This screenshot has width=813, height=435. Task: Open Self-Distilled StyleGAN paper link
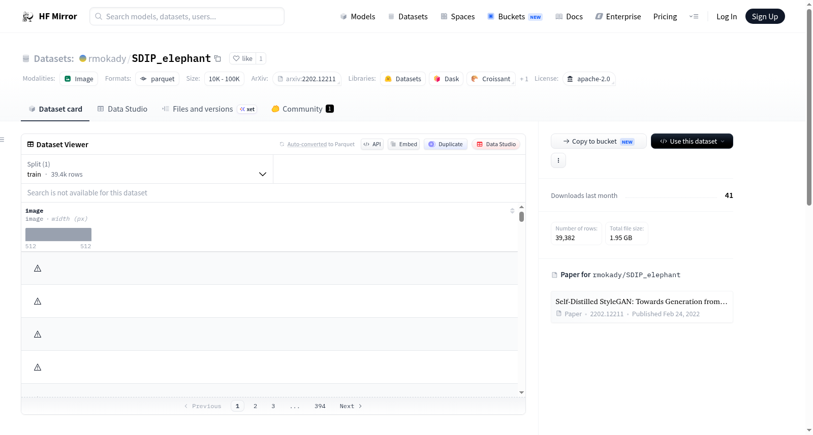click(642, 307)
